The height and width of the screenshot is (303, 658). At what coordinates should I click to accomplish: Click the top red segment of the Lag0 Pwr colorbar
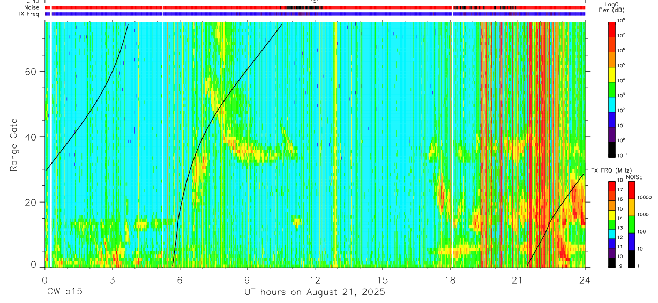click(x=611, y=29)
